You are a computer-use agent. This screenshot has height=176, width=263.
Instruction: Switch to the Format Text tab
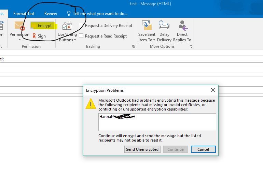tap(24, 14)
